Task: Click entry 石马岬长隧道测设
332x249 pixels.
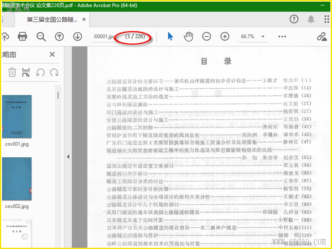Action: [127, 105]
